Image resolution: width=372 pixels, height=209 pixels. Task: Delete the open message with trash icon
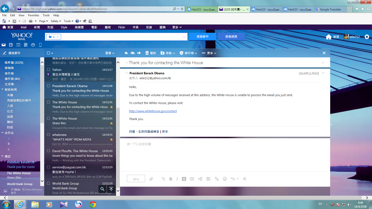point(151,53)
